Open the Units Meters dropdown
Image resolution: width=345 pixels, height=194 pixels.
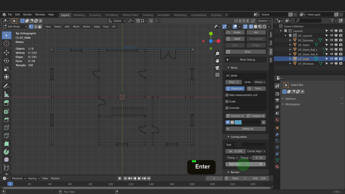[259, 82]
